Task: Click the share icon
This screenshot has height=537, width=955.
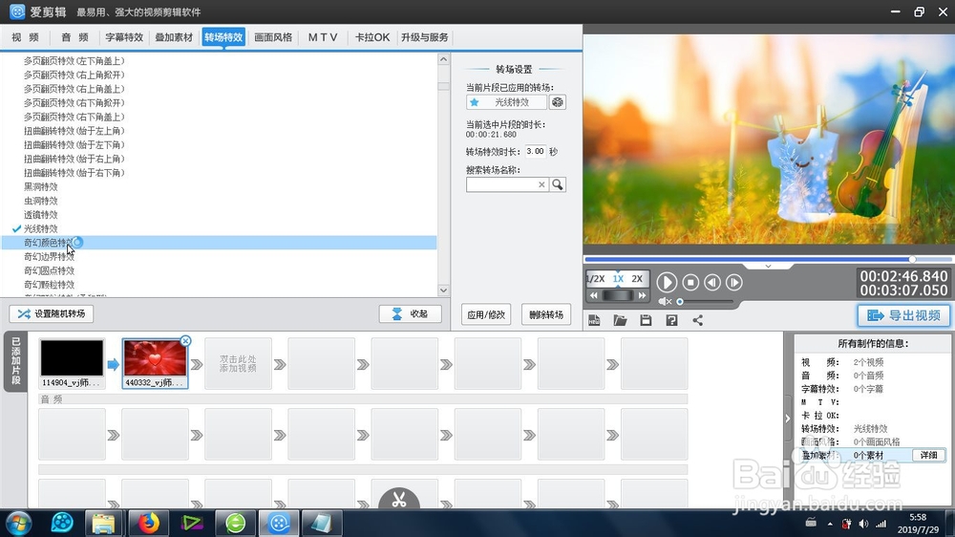Action: coord(698,320)
